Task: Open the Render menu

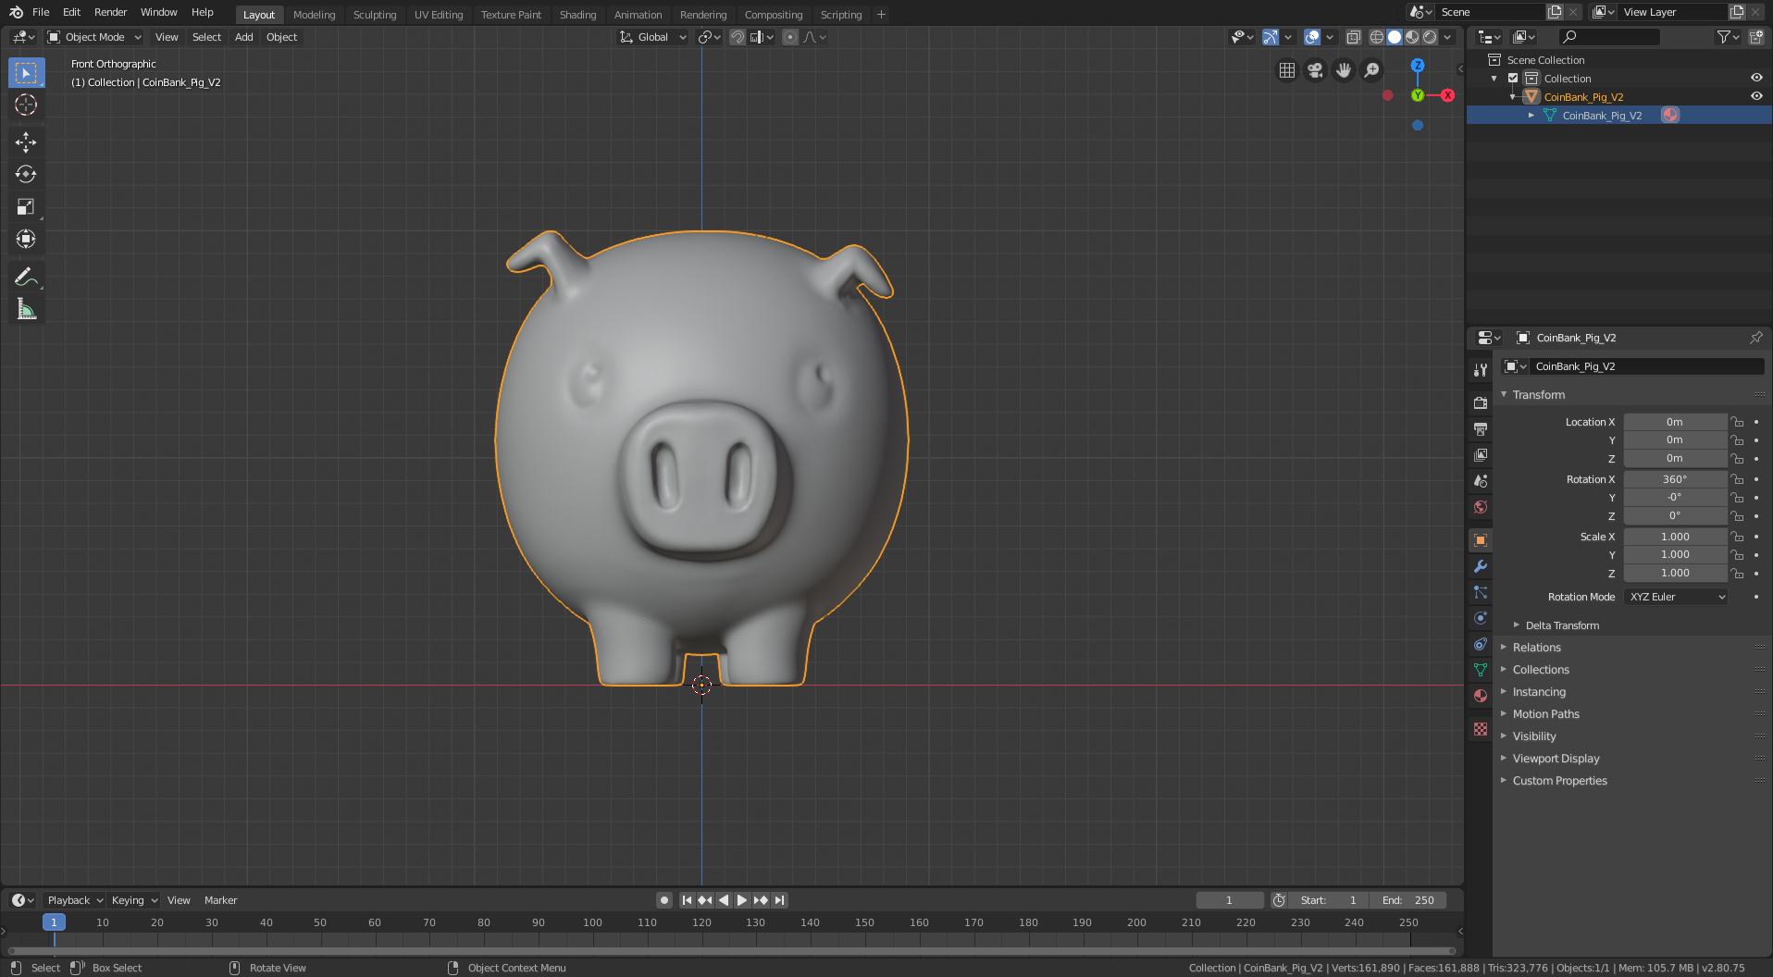Action: [x=110, y=12]
